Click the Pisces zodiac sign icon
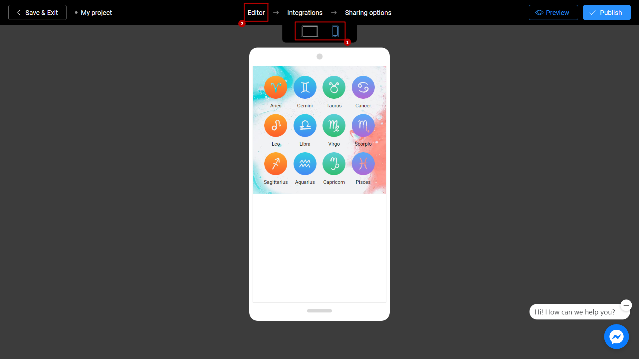 pos(363,163)
